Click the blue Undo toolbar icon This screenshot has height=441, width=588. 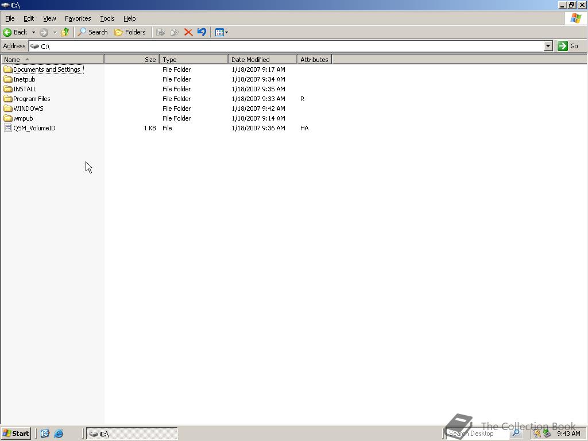coord(202,32)
